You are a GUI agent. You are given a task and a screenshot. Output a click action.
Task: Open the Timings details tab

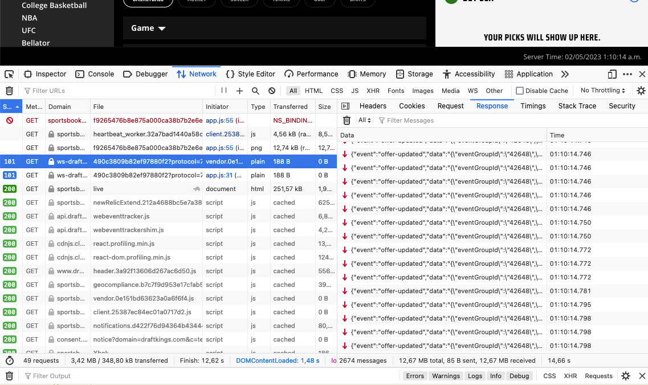pos(533,106)
